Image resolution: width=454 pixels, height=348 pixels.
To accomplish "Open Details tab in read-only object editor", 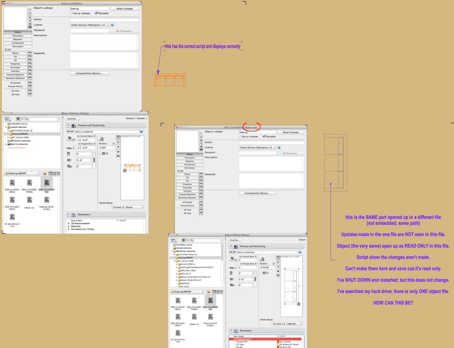I will (x=190, y=154).
